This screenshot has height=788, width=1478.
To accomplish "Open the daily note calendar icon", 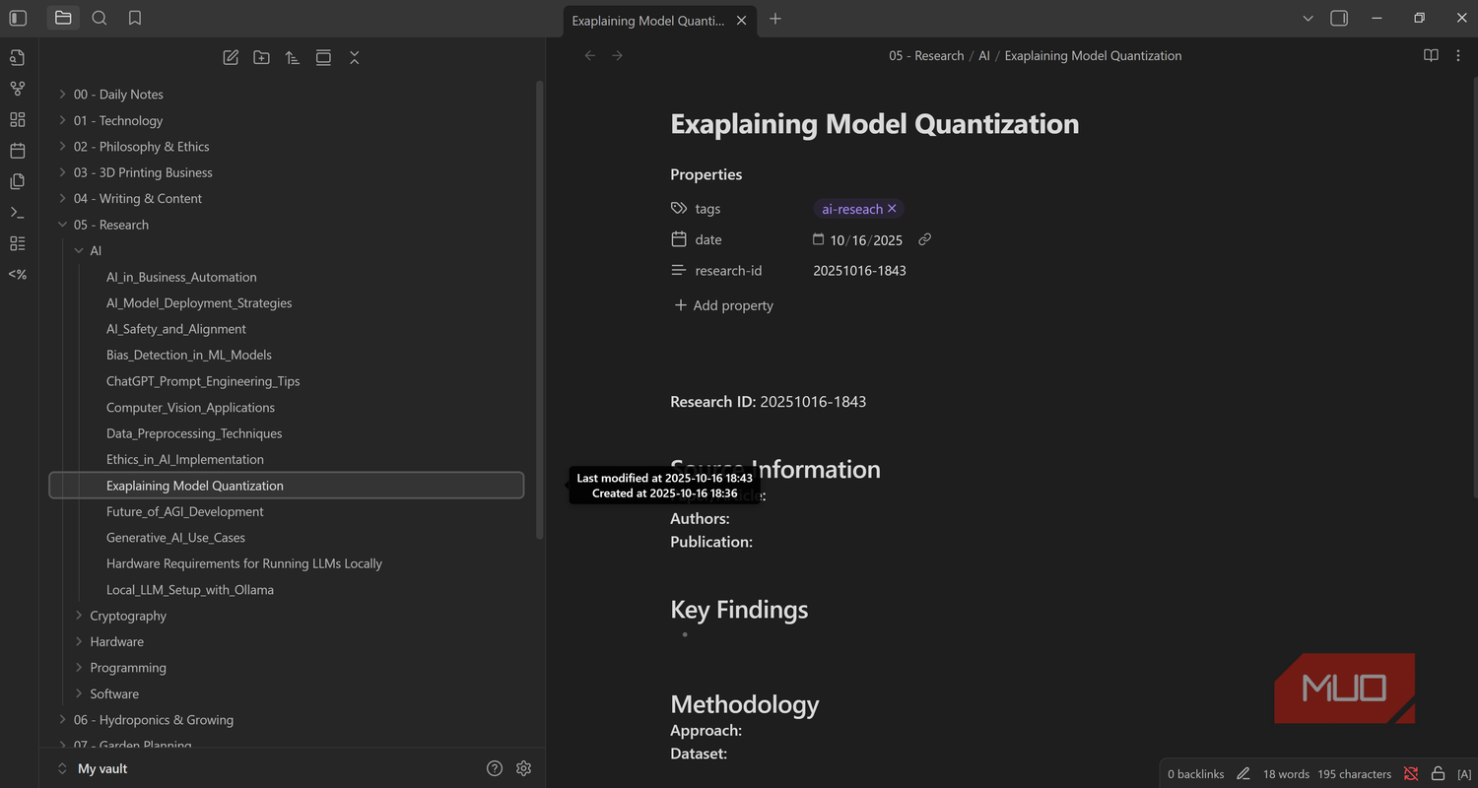I will pyautogui.click(x=18, y=151).
